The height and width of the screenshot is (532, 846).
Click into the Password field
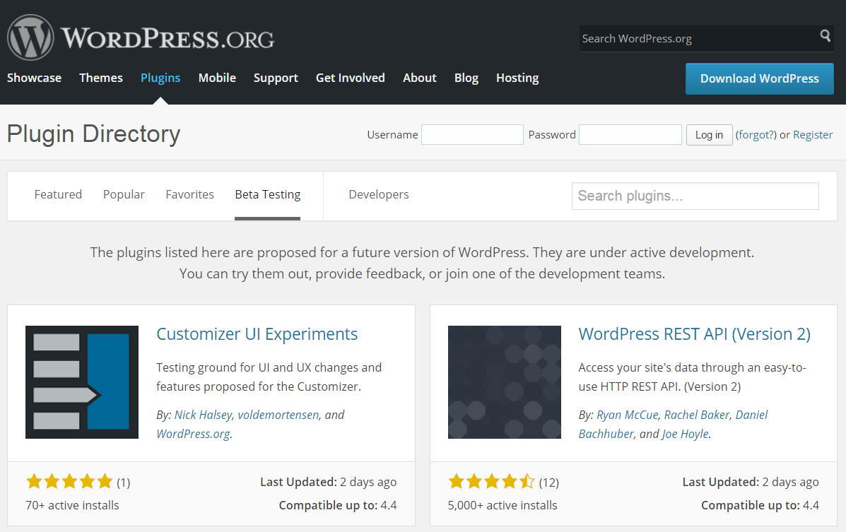coord(630,134)
